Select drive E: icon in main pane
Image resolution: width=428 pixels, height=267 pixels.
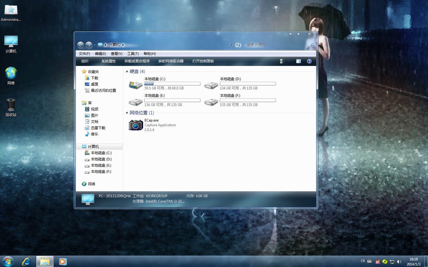pyautogui.click(x=136, y=102)
